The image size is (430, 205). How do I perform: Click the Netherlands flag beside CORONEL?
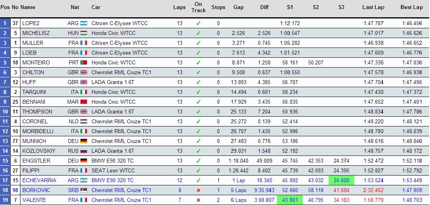pyautogui.click(x=84, y=122)
